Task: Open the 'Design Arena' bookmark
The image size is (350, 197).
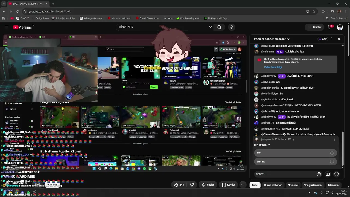Action: pyautogui.click(x=40, y=18)
